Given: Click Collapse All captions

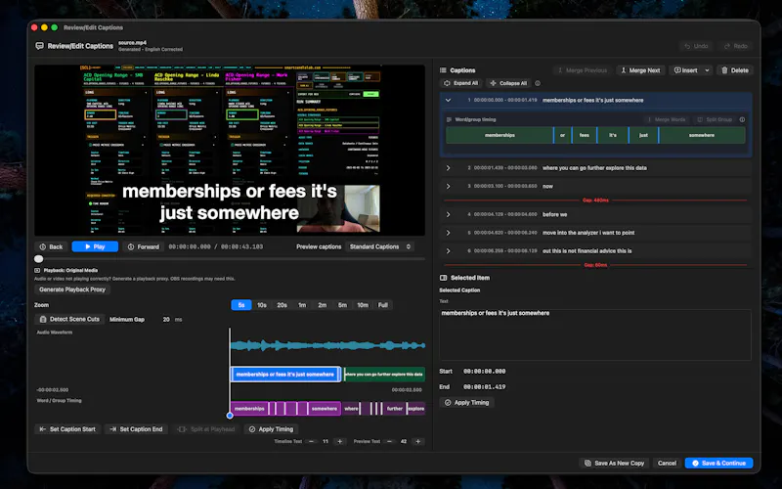Looking at the screenshot, I should coord(508,83).
